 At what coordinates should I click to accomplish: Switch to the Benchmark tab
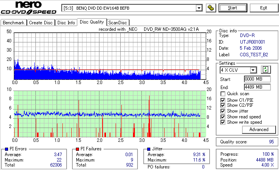coord(13,23)
